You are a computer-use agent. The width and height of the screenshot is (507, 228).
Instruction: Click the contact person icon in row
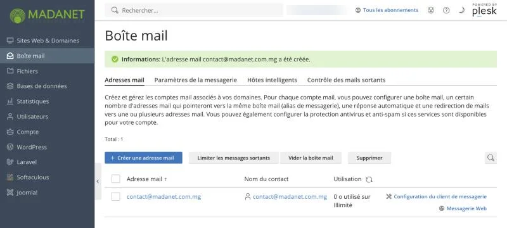point(248,197)
